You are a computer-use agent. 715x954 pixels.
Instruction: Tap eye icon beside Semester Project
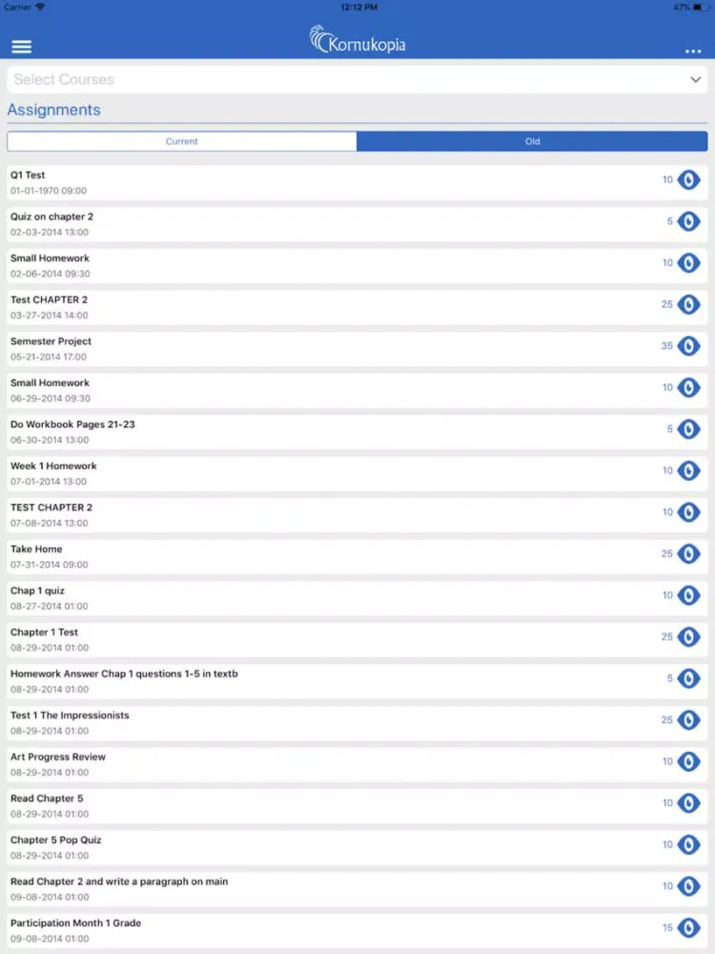point(688,346)
